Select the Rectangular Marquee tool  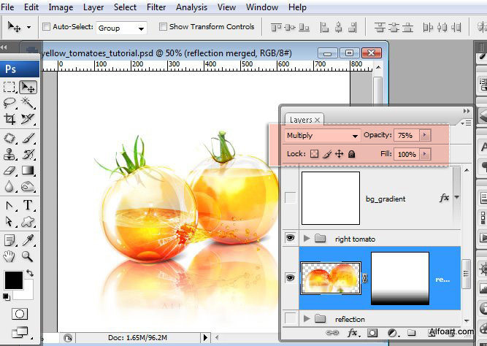pos(10,87)
